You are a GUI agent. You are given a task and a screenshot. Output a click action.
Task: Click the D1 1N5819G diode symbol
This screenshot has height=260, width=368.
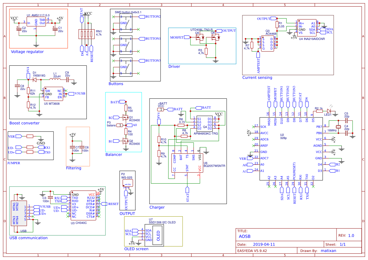click(35, 79)
